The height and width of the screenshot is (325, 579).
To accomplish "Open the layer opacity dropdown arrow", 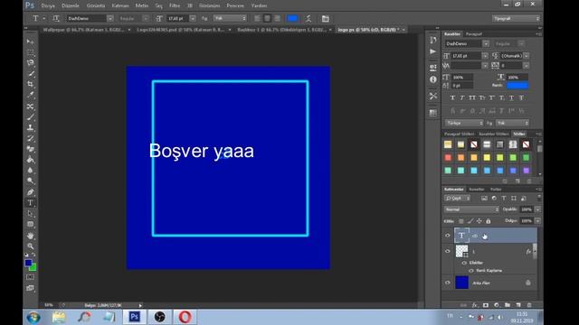I will pos(537,209).
